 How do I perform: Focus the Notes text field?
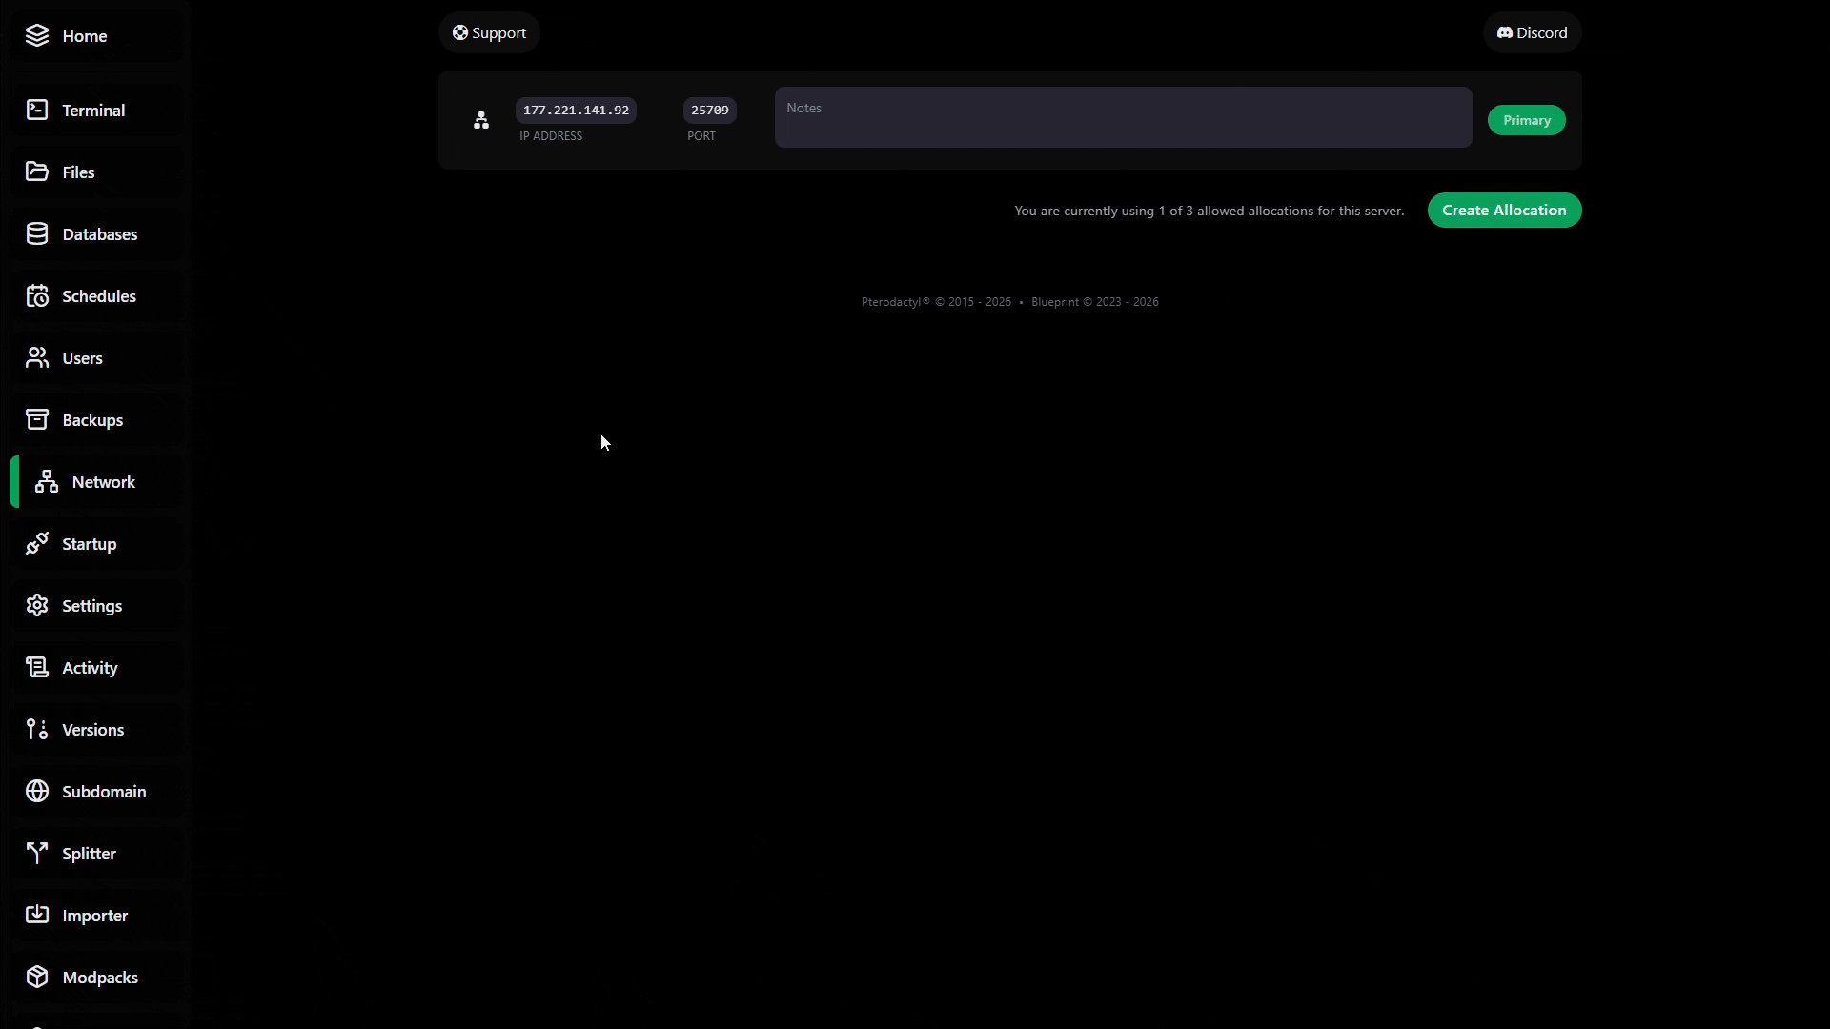tap(1123, 117)
